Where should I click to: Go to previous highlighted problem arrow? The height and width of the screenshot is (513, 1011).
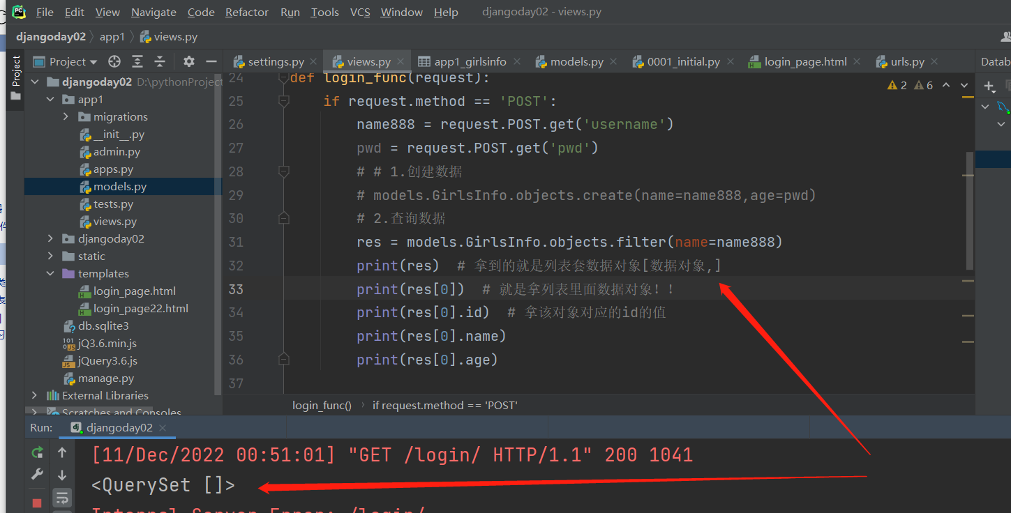coord(946,85)
